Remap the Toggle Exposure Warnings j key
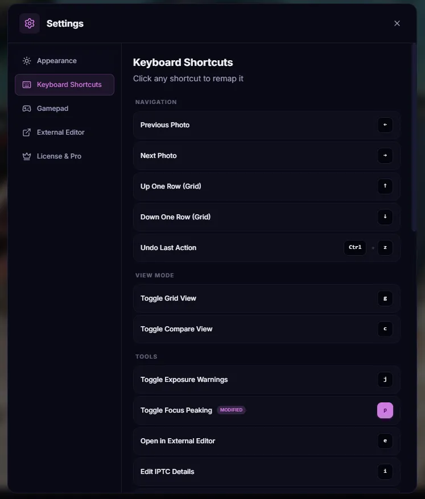The height and width of the screenshot is (499, 425). pos(385,380)
